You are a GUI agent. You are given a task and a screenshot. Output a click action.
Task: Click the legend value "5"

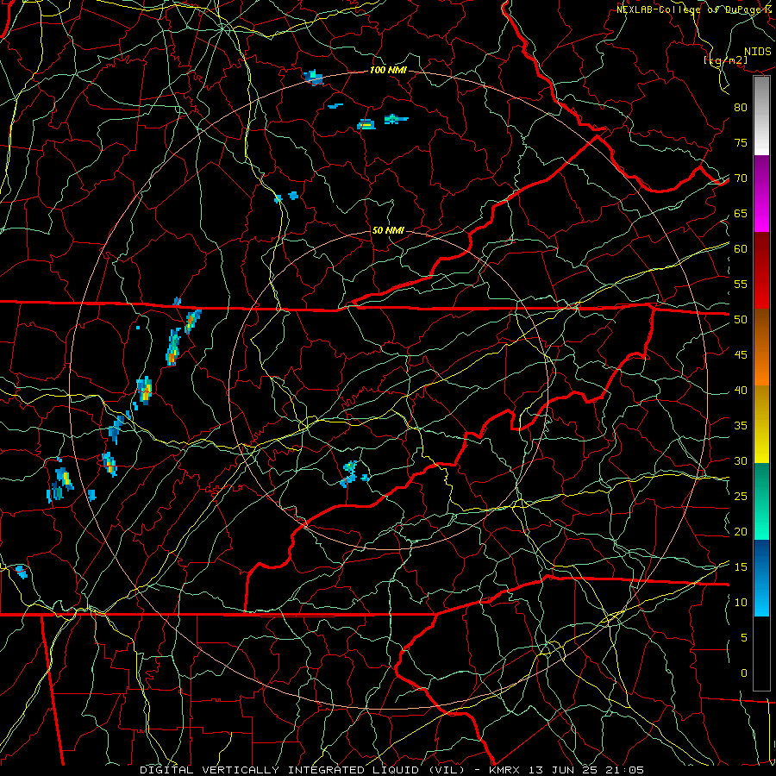click(744, 638)
